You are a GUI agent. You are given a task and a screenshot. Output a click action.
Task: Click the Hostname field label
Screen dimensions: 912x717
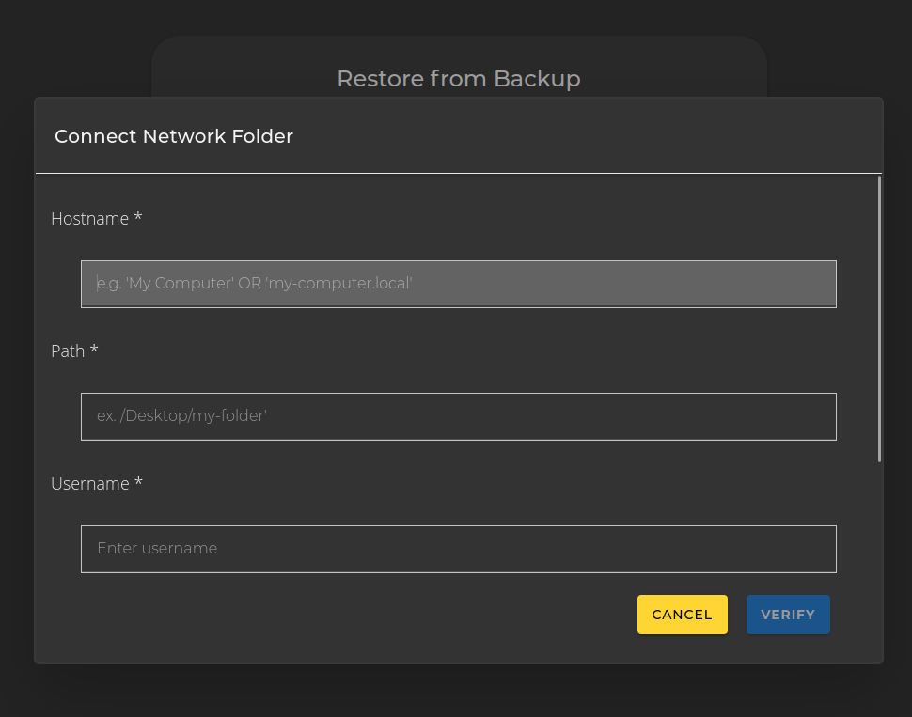89,219
